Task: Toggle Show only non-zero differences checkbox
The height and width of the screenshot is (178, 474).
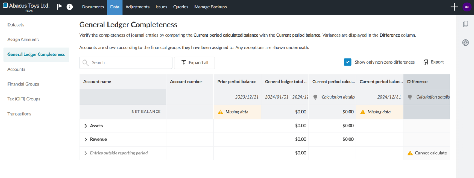Action: pyautogui.click(x=348, y=62)
